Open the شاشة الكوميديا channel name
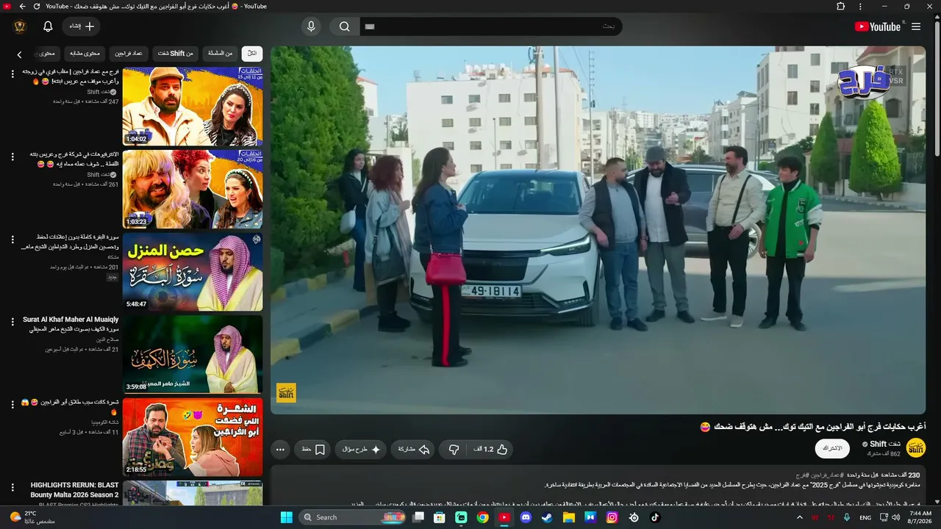The image size is (941, 529). pyautogui.click(x=105, y=422)
